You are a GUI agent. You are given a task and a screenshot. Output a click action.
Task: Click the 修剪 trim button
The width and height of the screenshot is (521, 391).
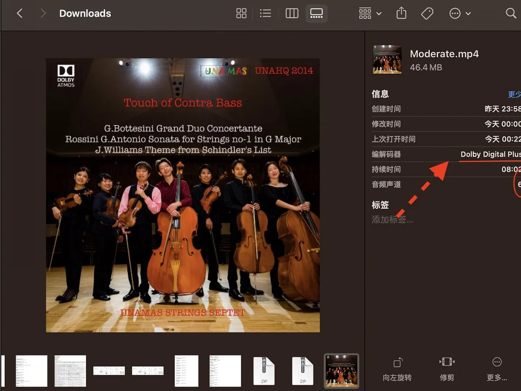click(447, 369)
